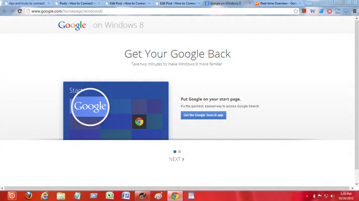Close the 'Real-time Overview' tab

pos(300,3)
